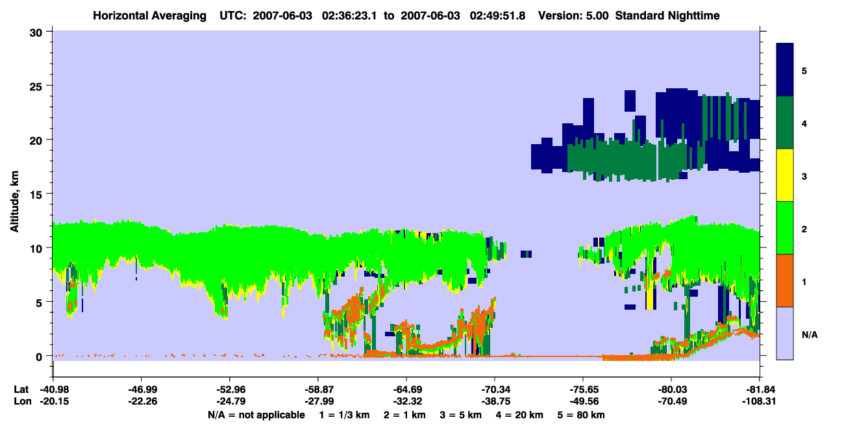Click longitude value -38.75
Viewport: 844px width, 433px height.
tap(495, 401)
